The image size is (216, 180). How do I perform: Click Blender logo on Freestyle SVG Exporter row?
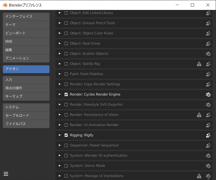(208, 104)
